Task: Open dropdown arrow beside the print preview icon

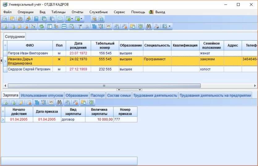Action: point(170,26)
